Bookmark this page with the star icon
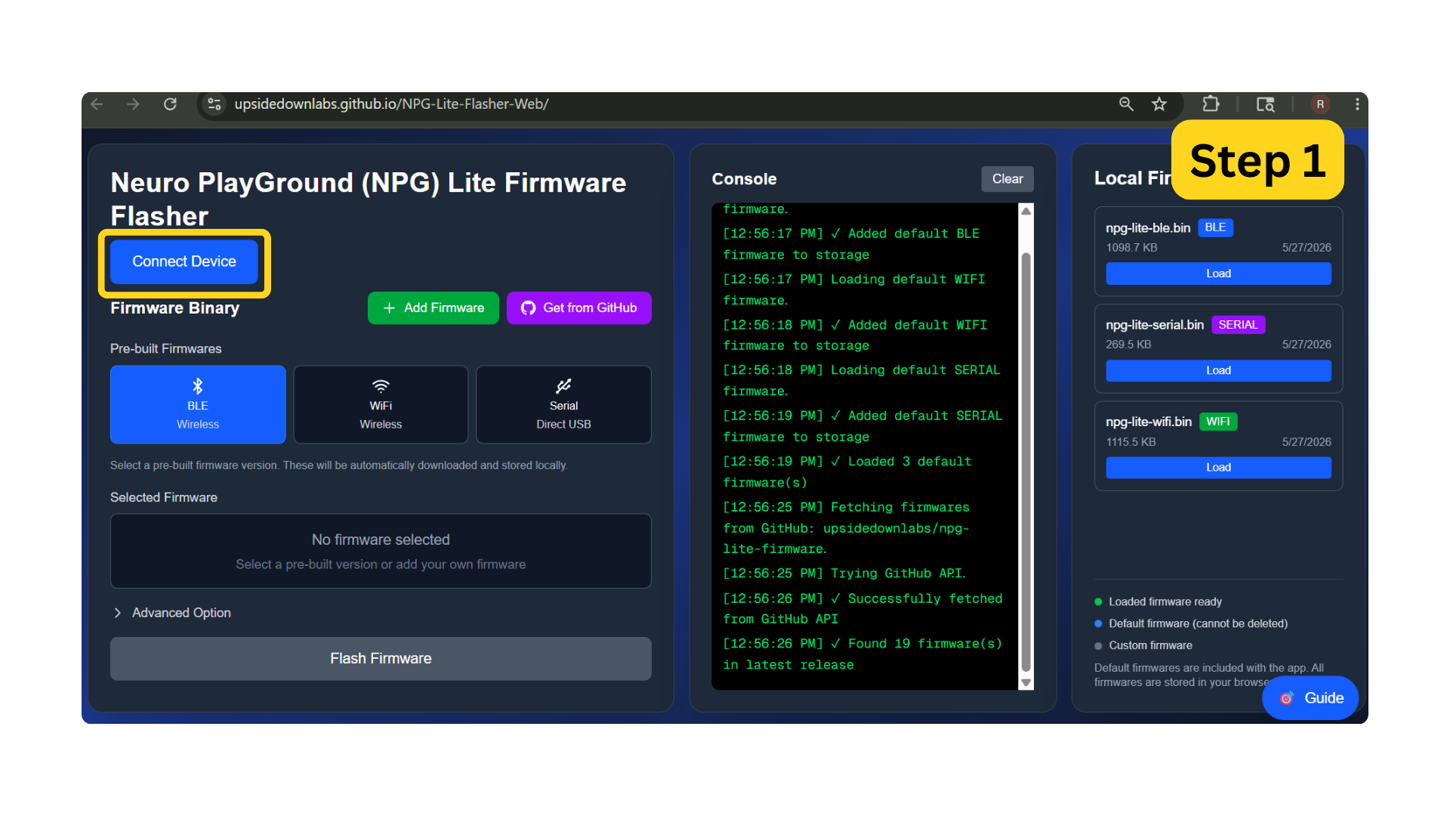The image size is (1450, 816). pyautogui.click(x=1159, y=104)
